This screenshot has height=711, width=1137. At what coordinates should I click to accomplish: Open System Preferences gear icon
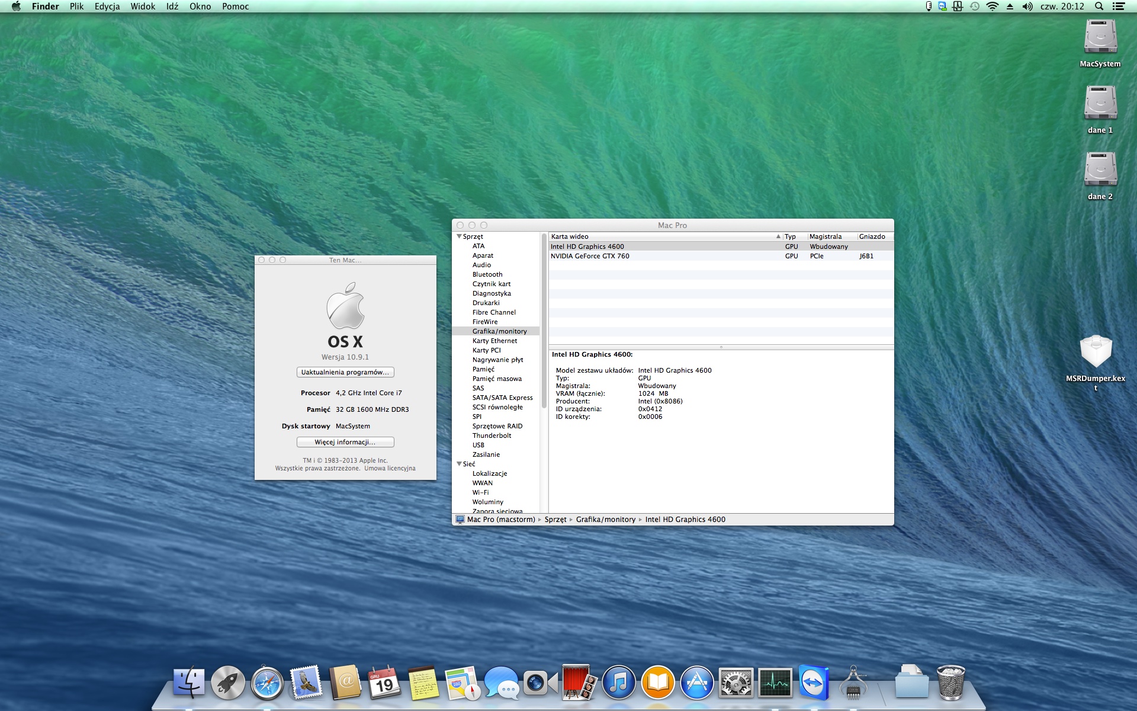[x=736, y=683]
